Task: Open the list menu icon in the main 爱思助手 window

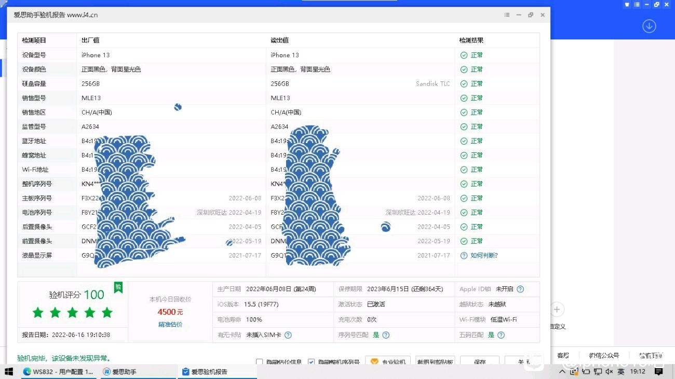Action: 637,5
